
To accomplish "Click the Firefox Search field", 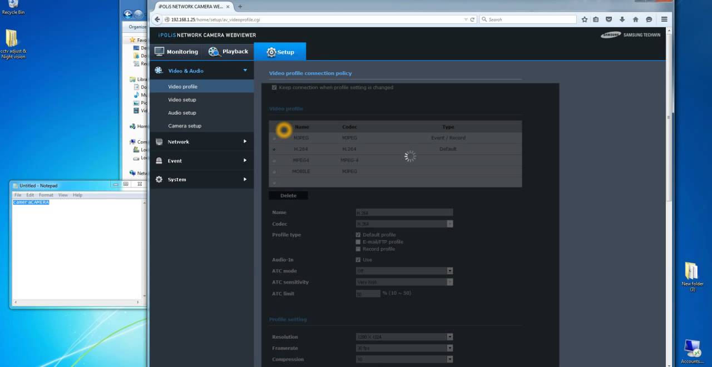I will click(527, 19).
